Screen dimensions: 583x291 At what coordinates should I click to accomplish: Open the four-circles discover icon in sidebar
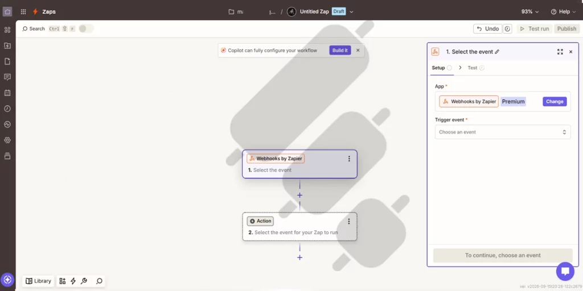point(7,30)
